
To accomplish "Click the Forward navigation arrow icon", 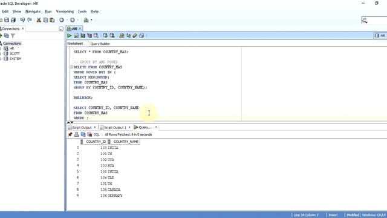I will (73, 20).
